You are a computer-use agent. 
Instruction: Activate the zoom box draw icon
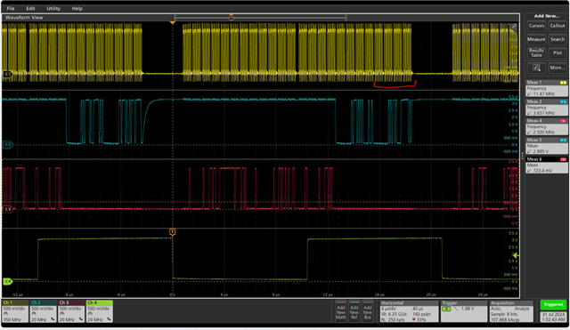[536, 68]
